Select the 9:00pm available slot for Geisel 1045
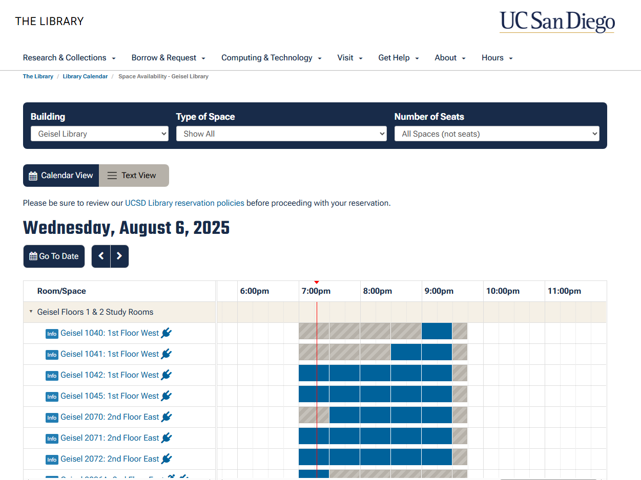This screenshot has height=480, width=641. 437,394
